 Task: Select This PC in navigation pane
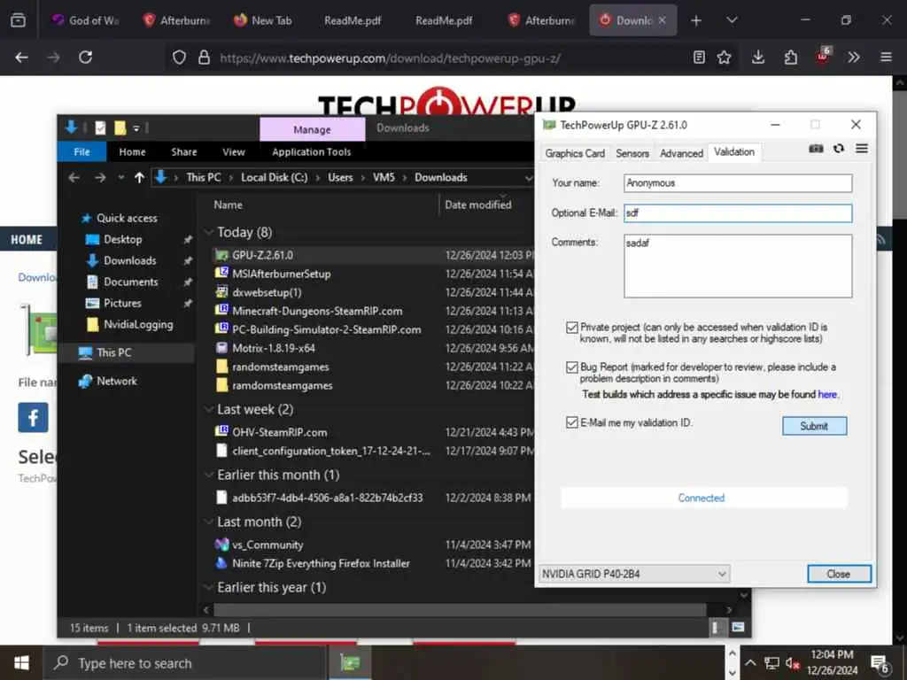(x=114, y=352)
